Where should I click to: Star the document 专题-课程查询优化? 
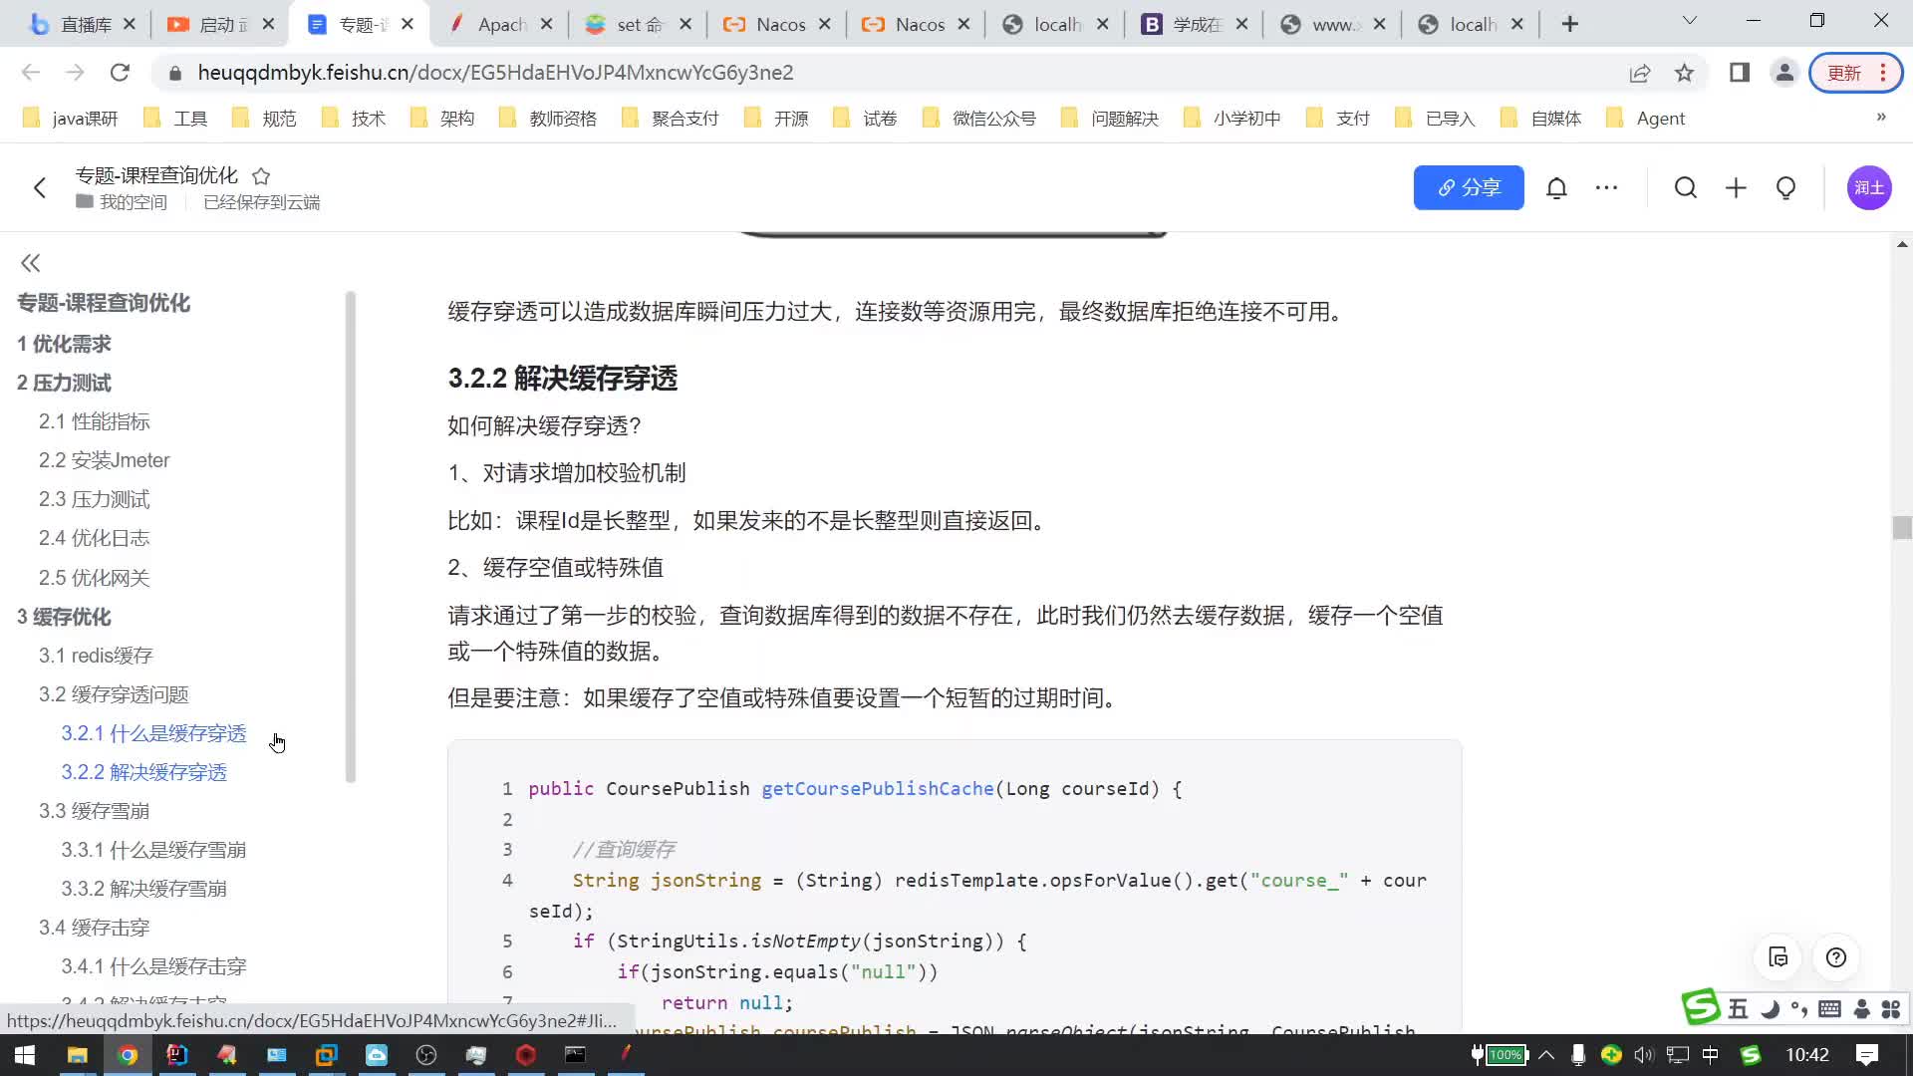coord(261,176)
